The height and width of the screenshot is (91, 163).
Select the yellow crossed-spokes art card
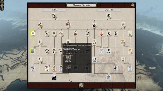tap(54, 51)
